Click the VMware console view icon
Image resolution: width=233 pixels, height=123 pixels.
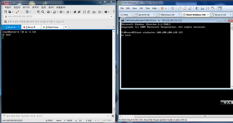[x=220, y=8]
